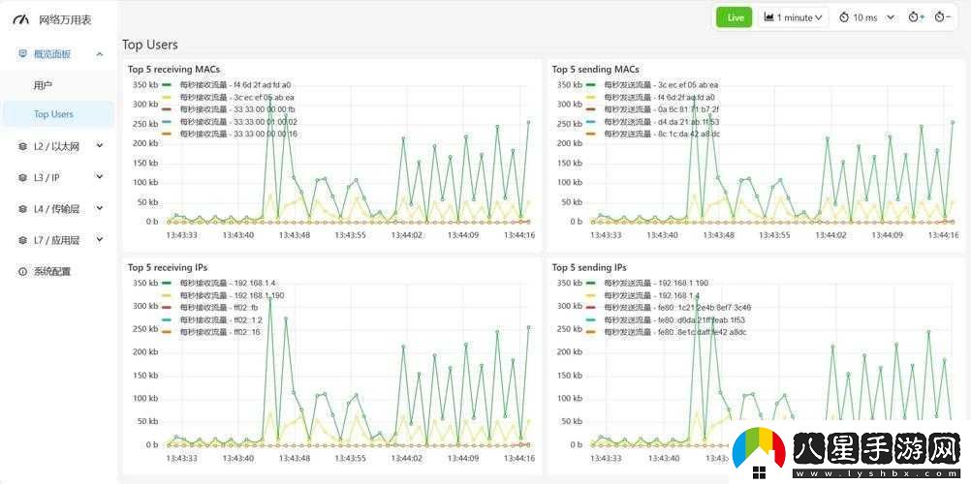Click the 13:43:33 label in receiving MACs chart
971x484 pixels.
pyautogui.click(x=181, y=235)
